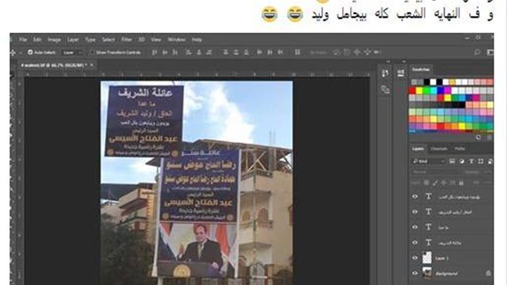Hide the 'ما عدا' text layer eye

(415, 227)
